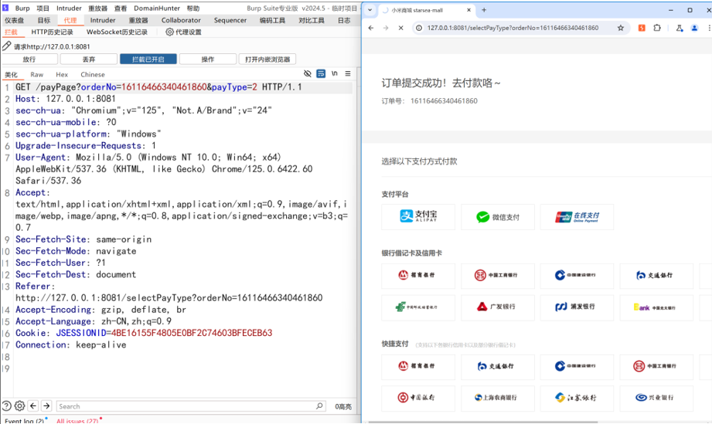Image resolution: width=712 pixels, height=424 pixels.
Task: Open the Logger (日志) tab
Action: coord(344,20)
